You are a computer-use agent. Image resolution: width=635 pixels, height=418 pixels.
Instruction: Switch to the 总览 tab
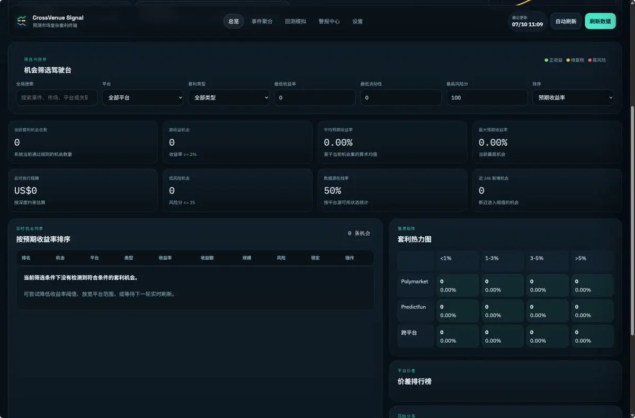point(234,22)
